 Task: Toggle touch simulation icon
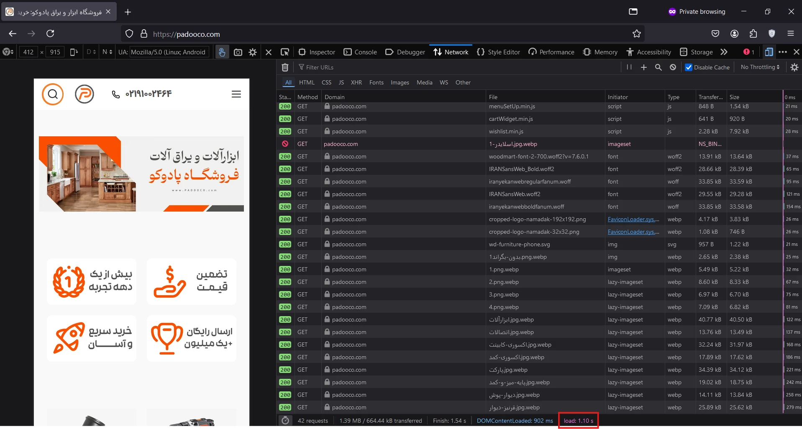point(222,52)
